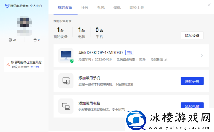Click the 本机 badge next to device name

pos(129,52)
